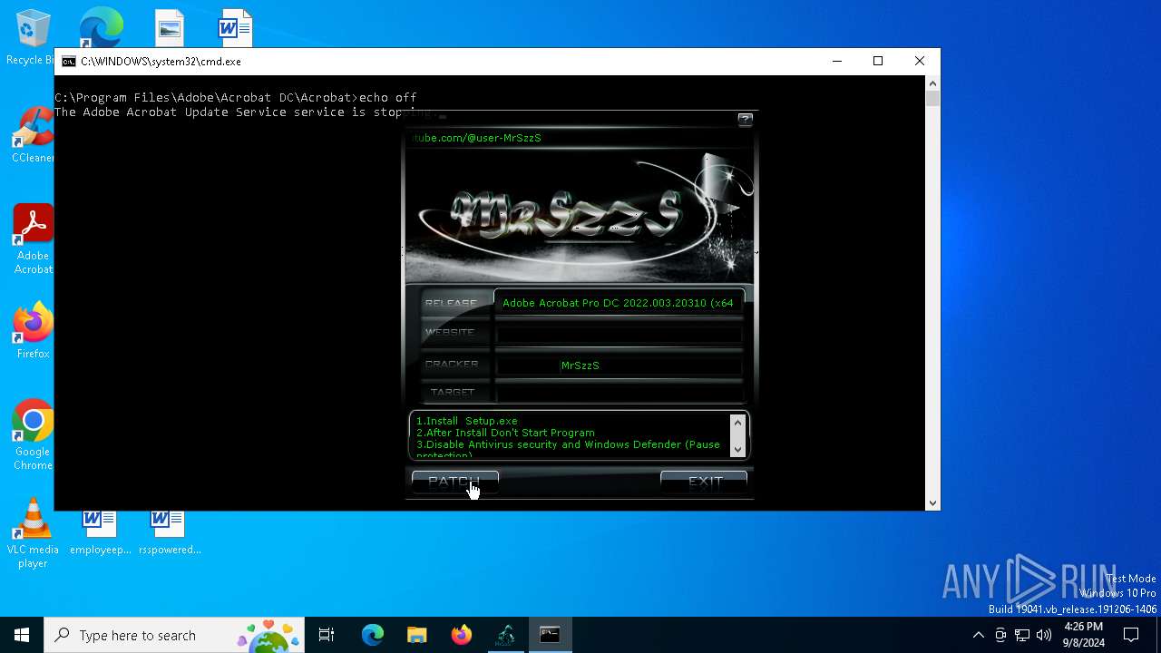Click the cmd taskbar icon
The image size is (1161, 653).
pos(550,635)
